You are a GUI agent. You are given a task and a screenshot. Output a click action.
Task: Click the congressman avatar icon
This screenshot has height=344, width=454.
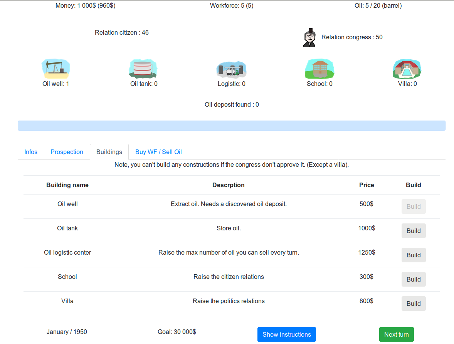[x=309, y=37]
